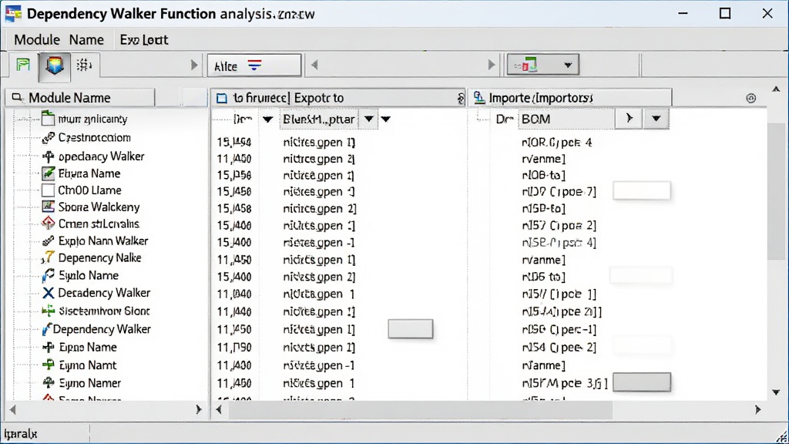Viewport: 789px width, 444px height.
Task: Click the filter icon in Alite box
Action: pos(254,66)
